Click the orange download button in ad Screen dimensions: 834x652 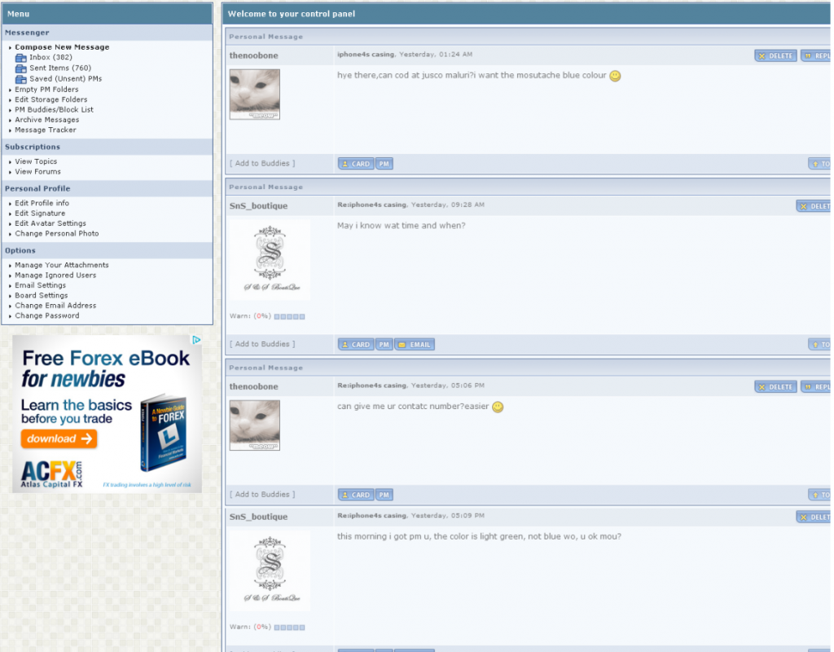pyautogui.click(x=59, y=438)
